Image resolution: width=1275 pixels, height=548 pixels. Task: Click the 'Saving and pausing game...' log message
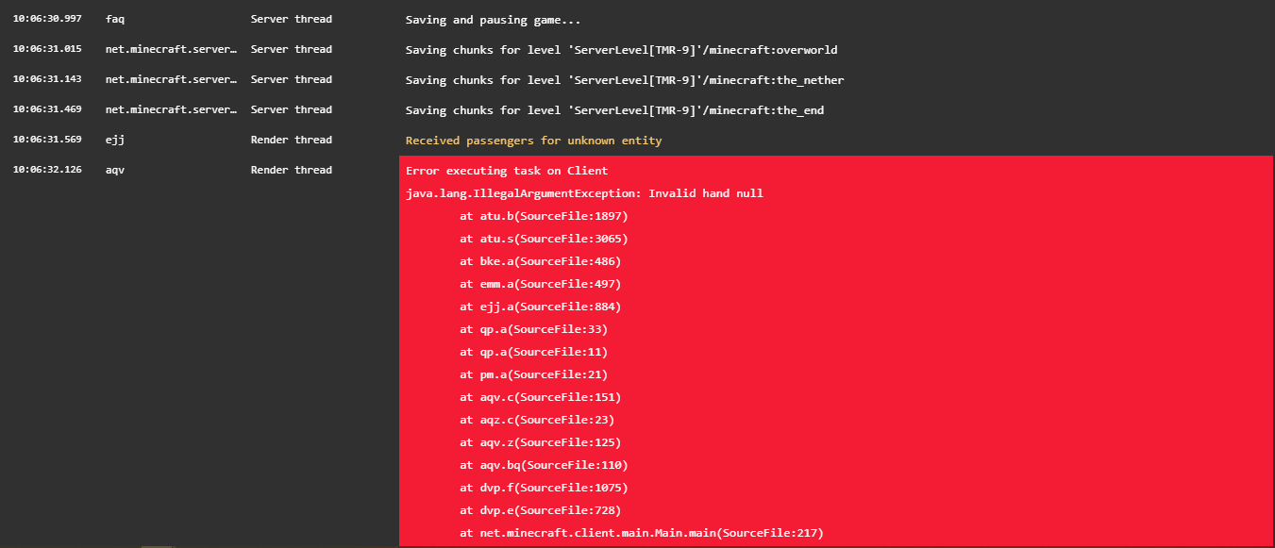coord(493,20)
